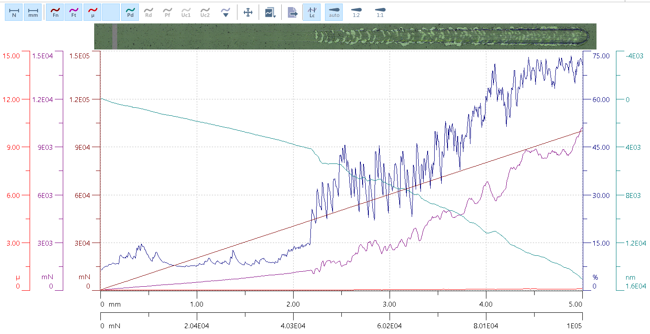650x334 pixels.
Task: Click the export document icon
Action: [x=292, y=12]
